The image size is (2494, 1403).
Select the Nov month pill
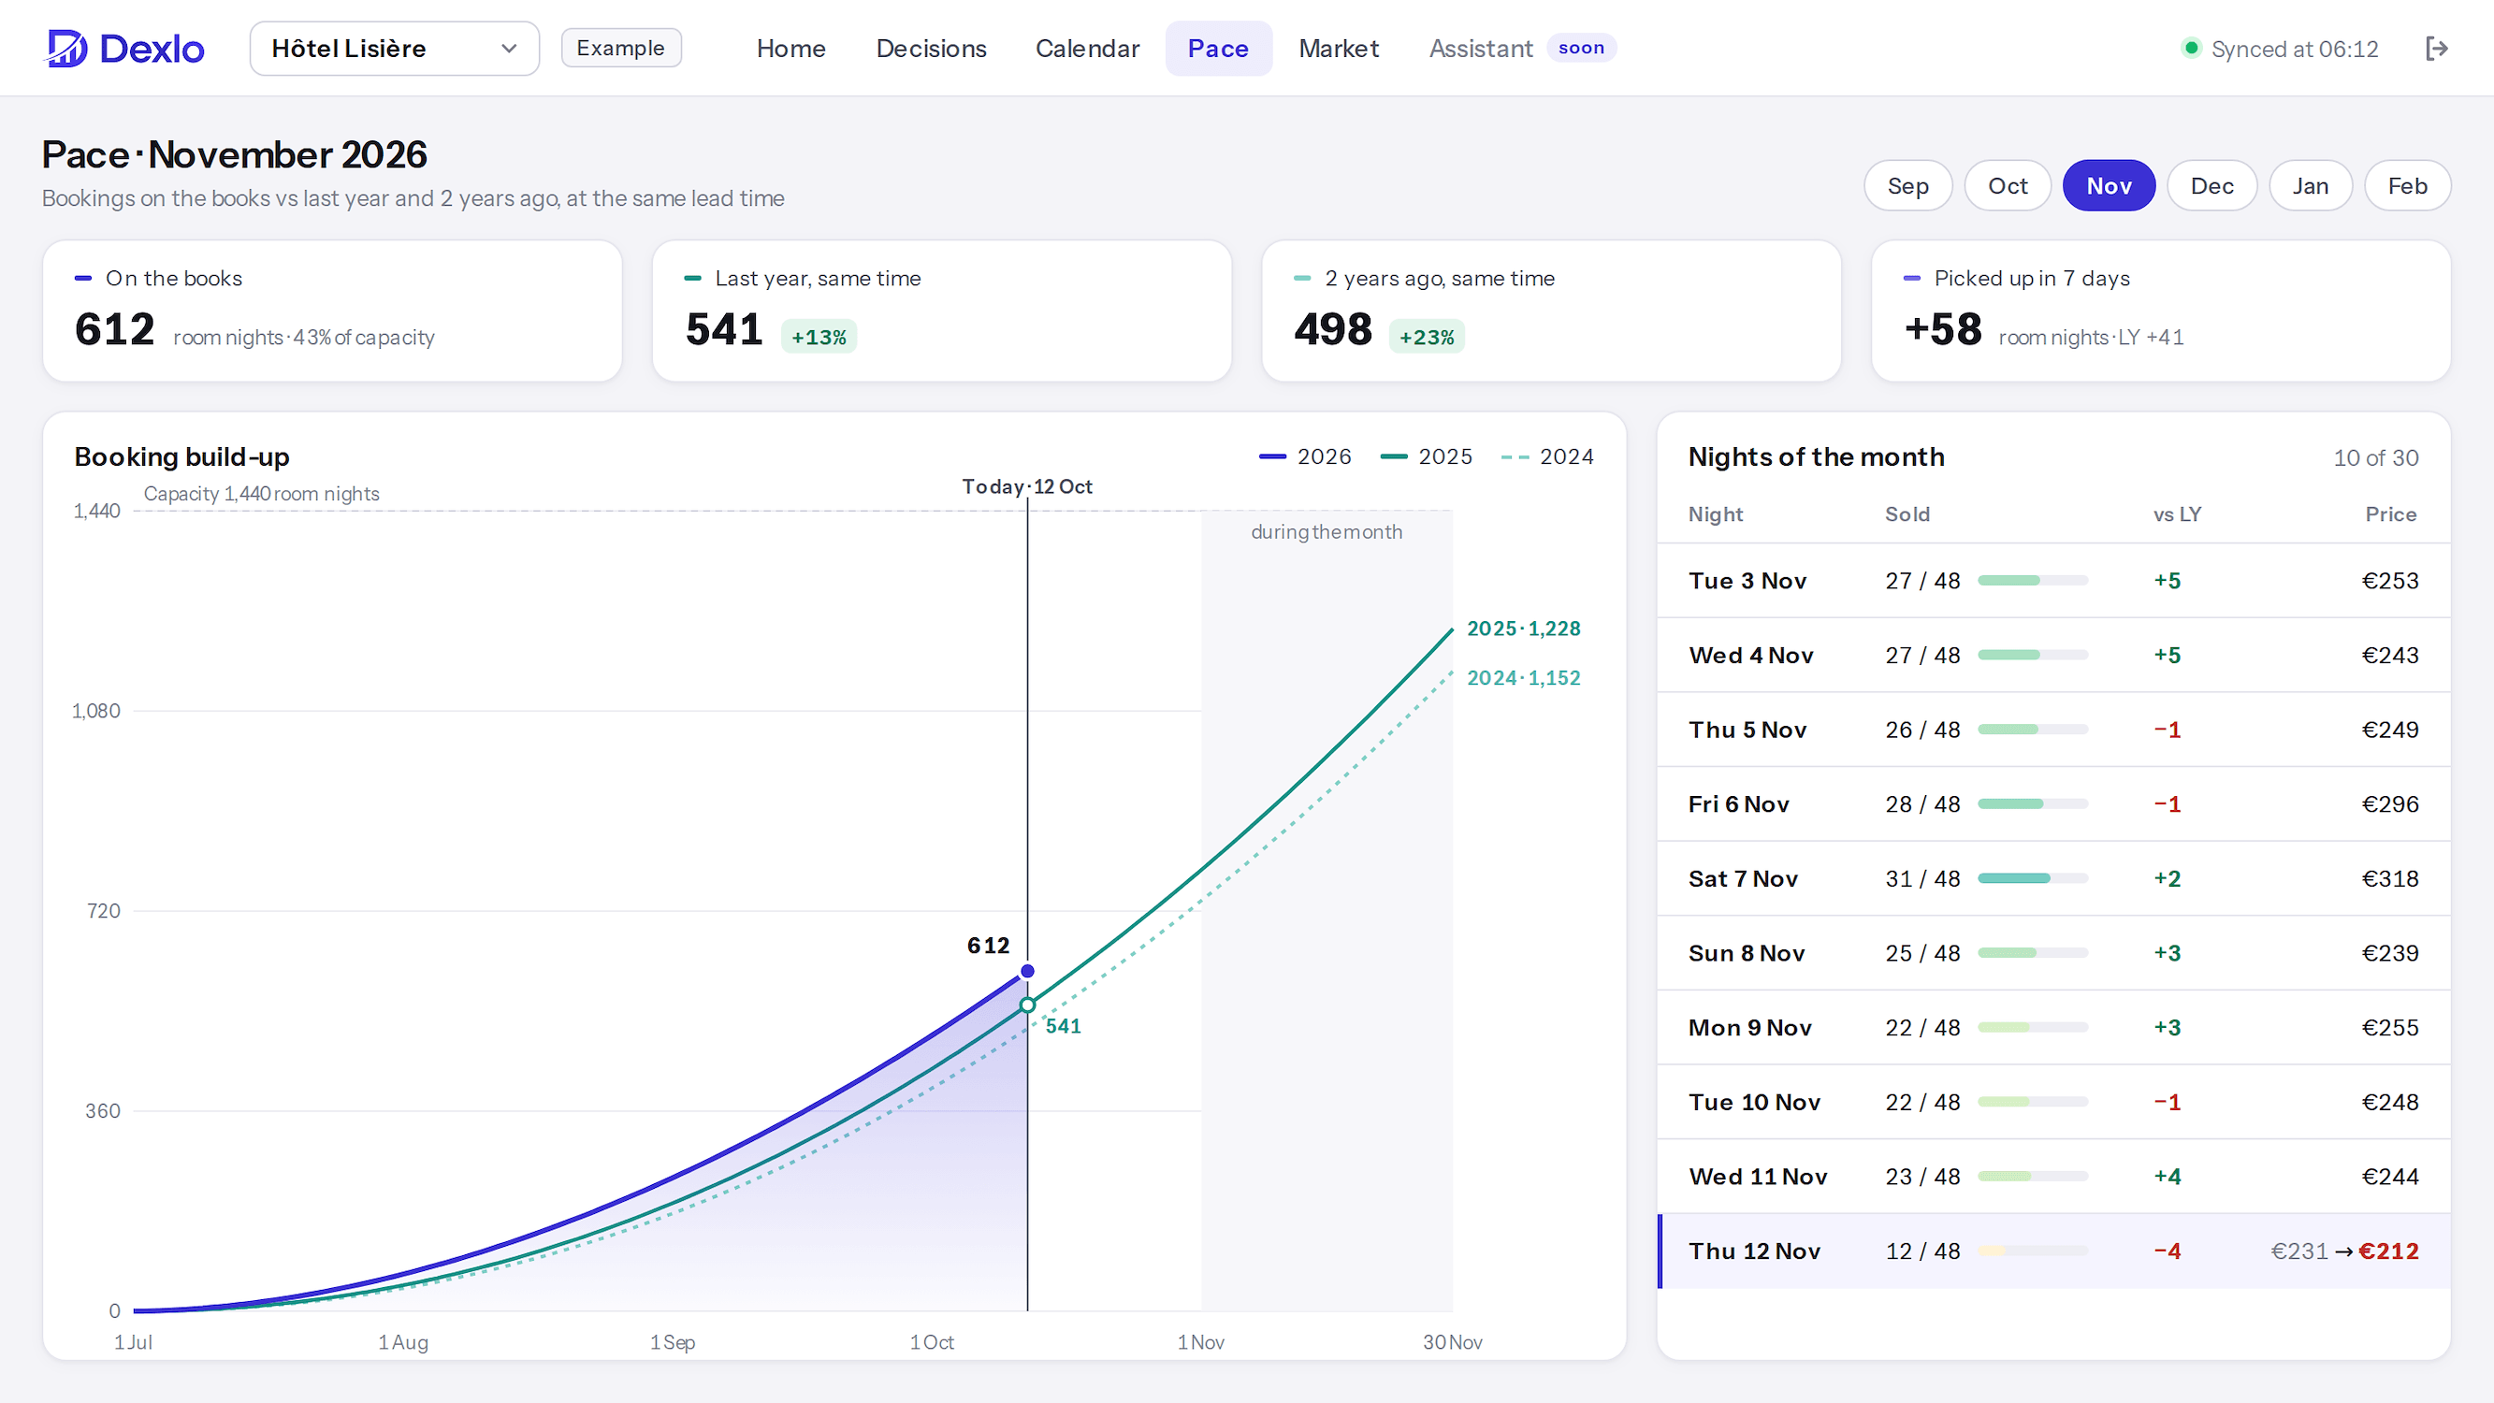(2109, 185)
